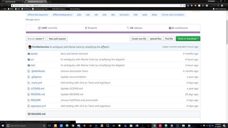
Task: Click the monte-carlo-simulation topic tag
Action: (173, 15)
